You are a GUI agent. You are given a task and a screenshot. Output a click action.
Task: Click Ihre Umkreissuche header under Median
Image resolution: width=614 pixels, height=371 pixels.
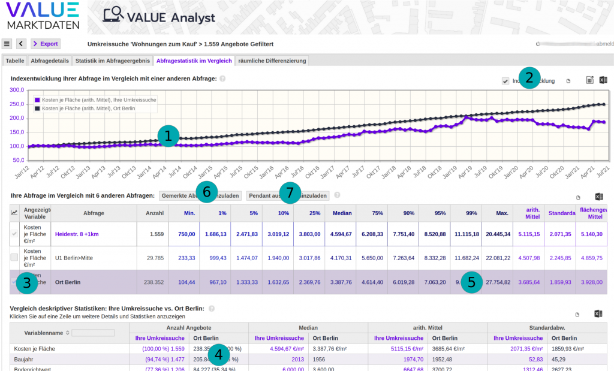click(279, 338)
